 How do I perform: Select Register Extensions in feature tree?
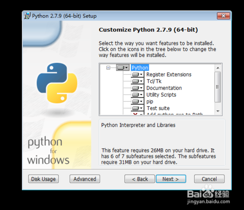tap(169, 75)
